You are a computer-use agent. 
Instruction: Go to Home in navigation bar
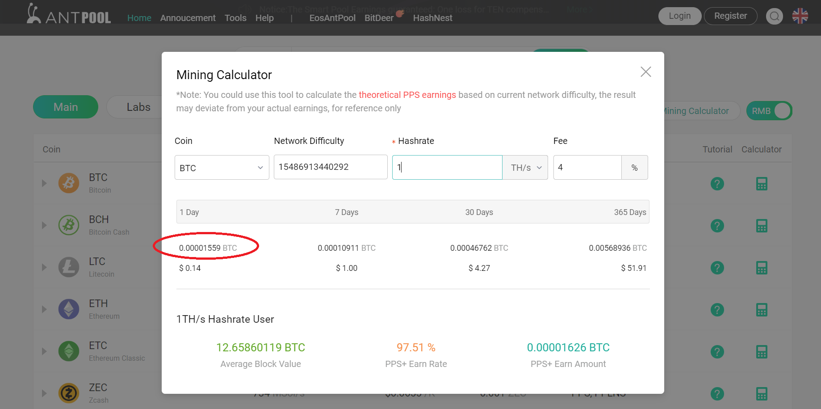click(x=139, y=18)
